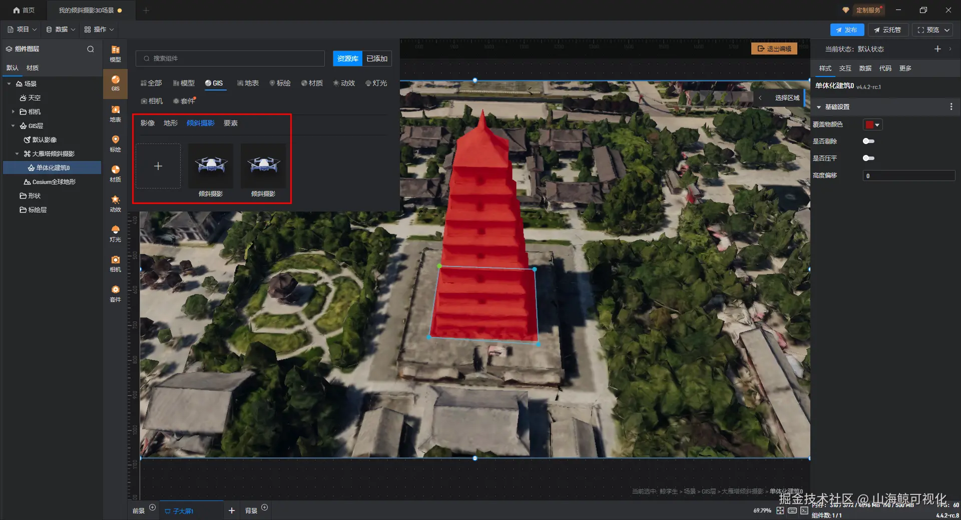
Task: Open the 相机 sidebar category
Action: point(115,263)
